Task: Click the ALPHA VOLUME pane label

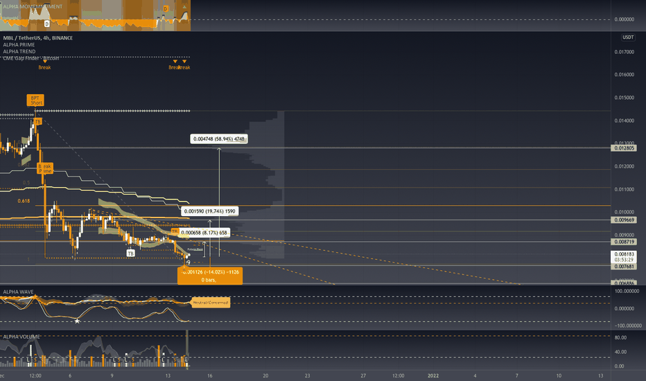Action: 21,337
